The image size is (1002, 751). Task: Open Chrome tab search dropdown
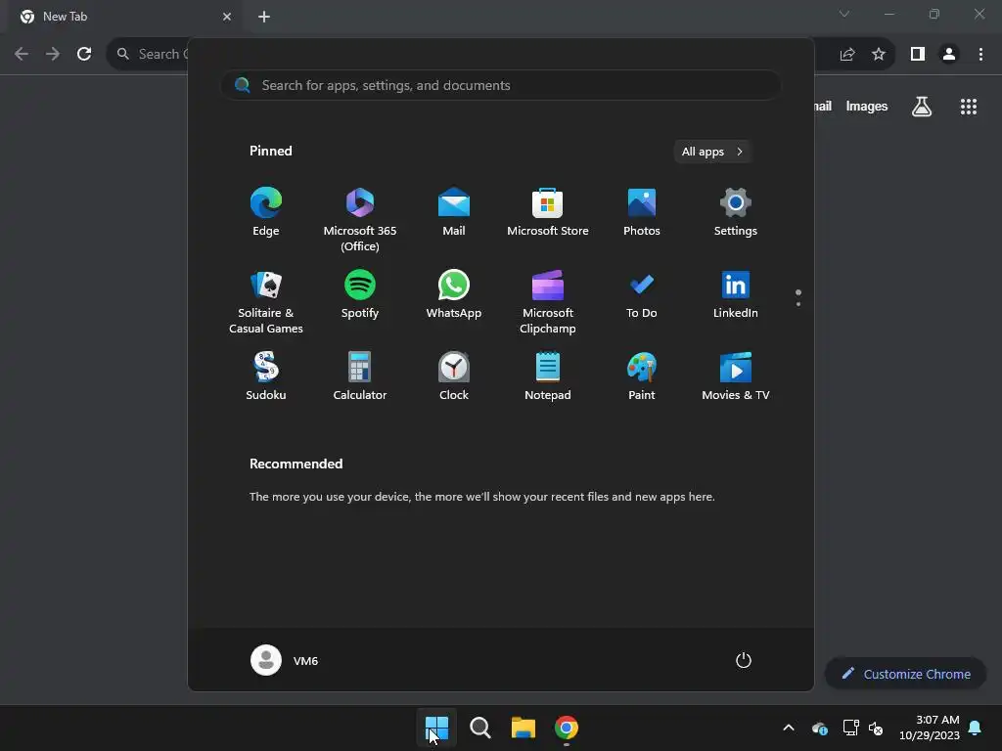coord(844,14)
